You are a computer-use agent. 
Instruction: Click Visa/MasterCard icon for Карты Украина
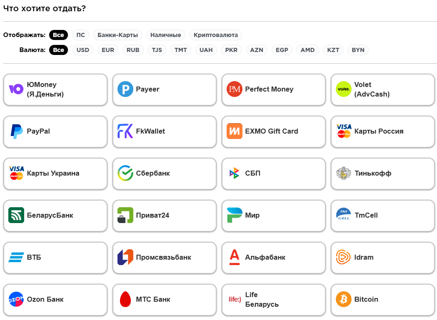[16, 173]
